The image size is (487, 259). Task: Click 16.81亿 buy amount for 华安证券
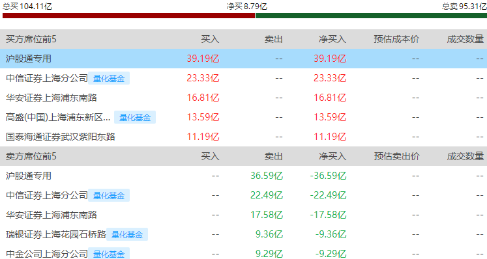(203, 98)
